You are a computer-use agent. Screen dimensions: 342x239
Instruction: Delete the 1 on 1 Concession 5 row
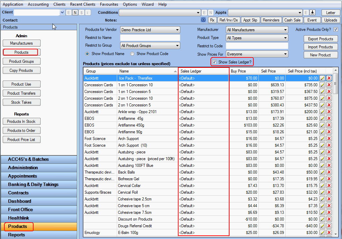(329, 92)
